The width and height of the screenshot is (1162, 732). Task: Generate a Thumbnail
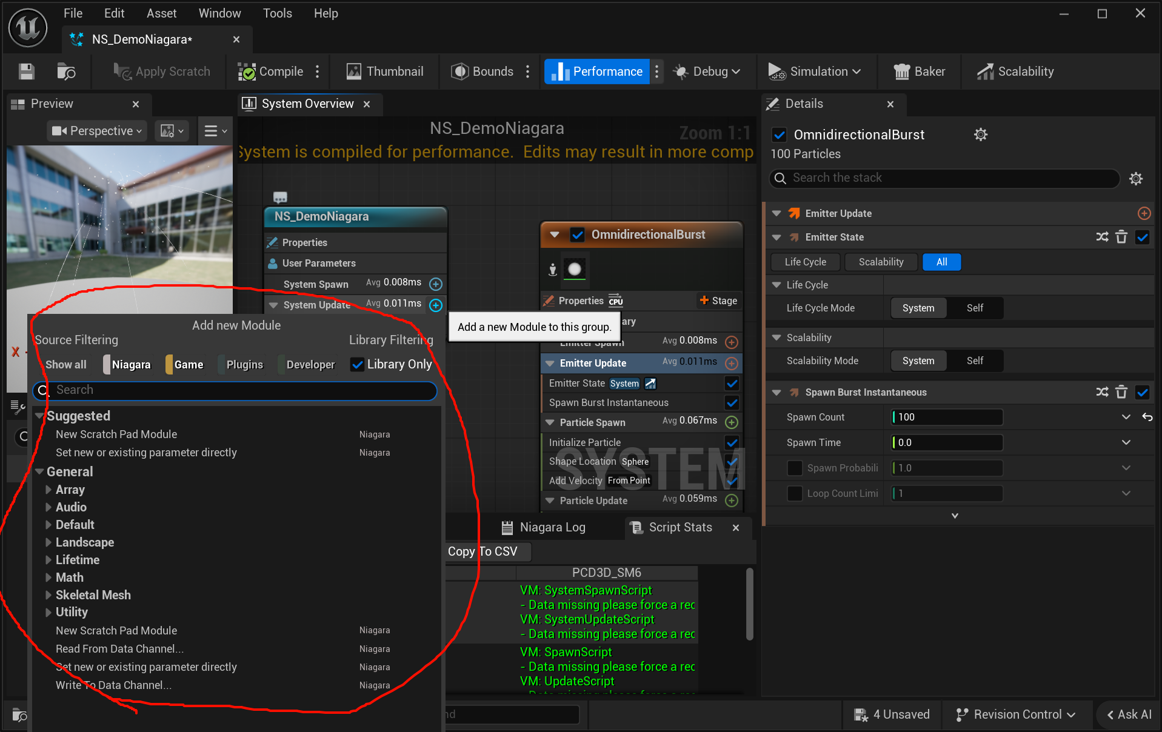coord(385,72)
